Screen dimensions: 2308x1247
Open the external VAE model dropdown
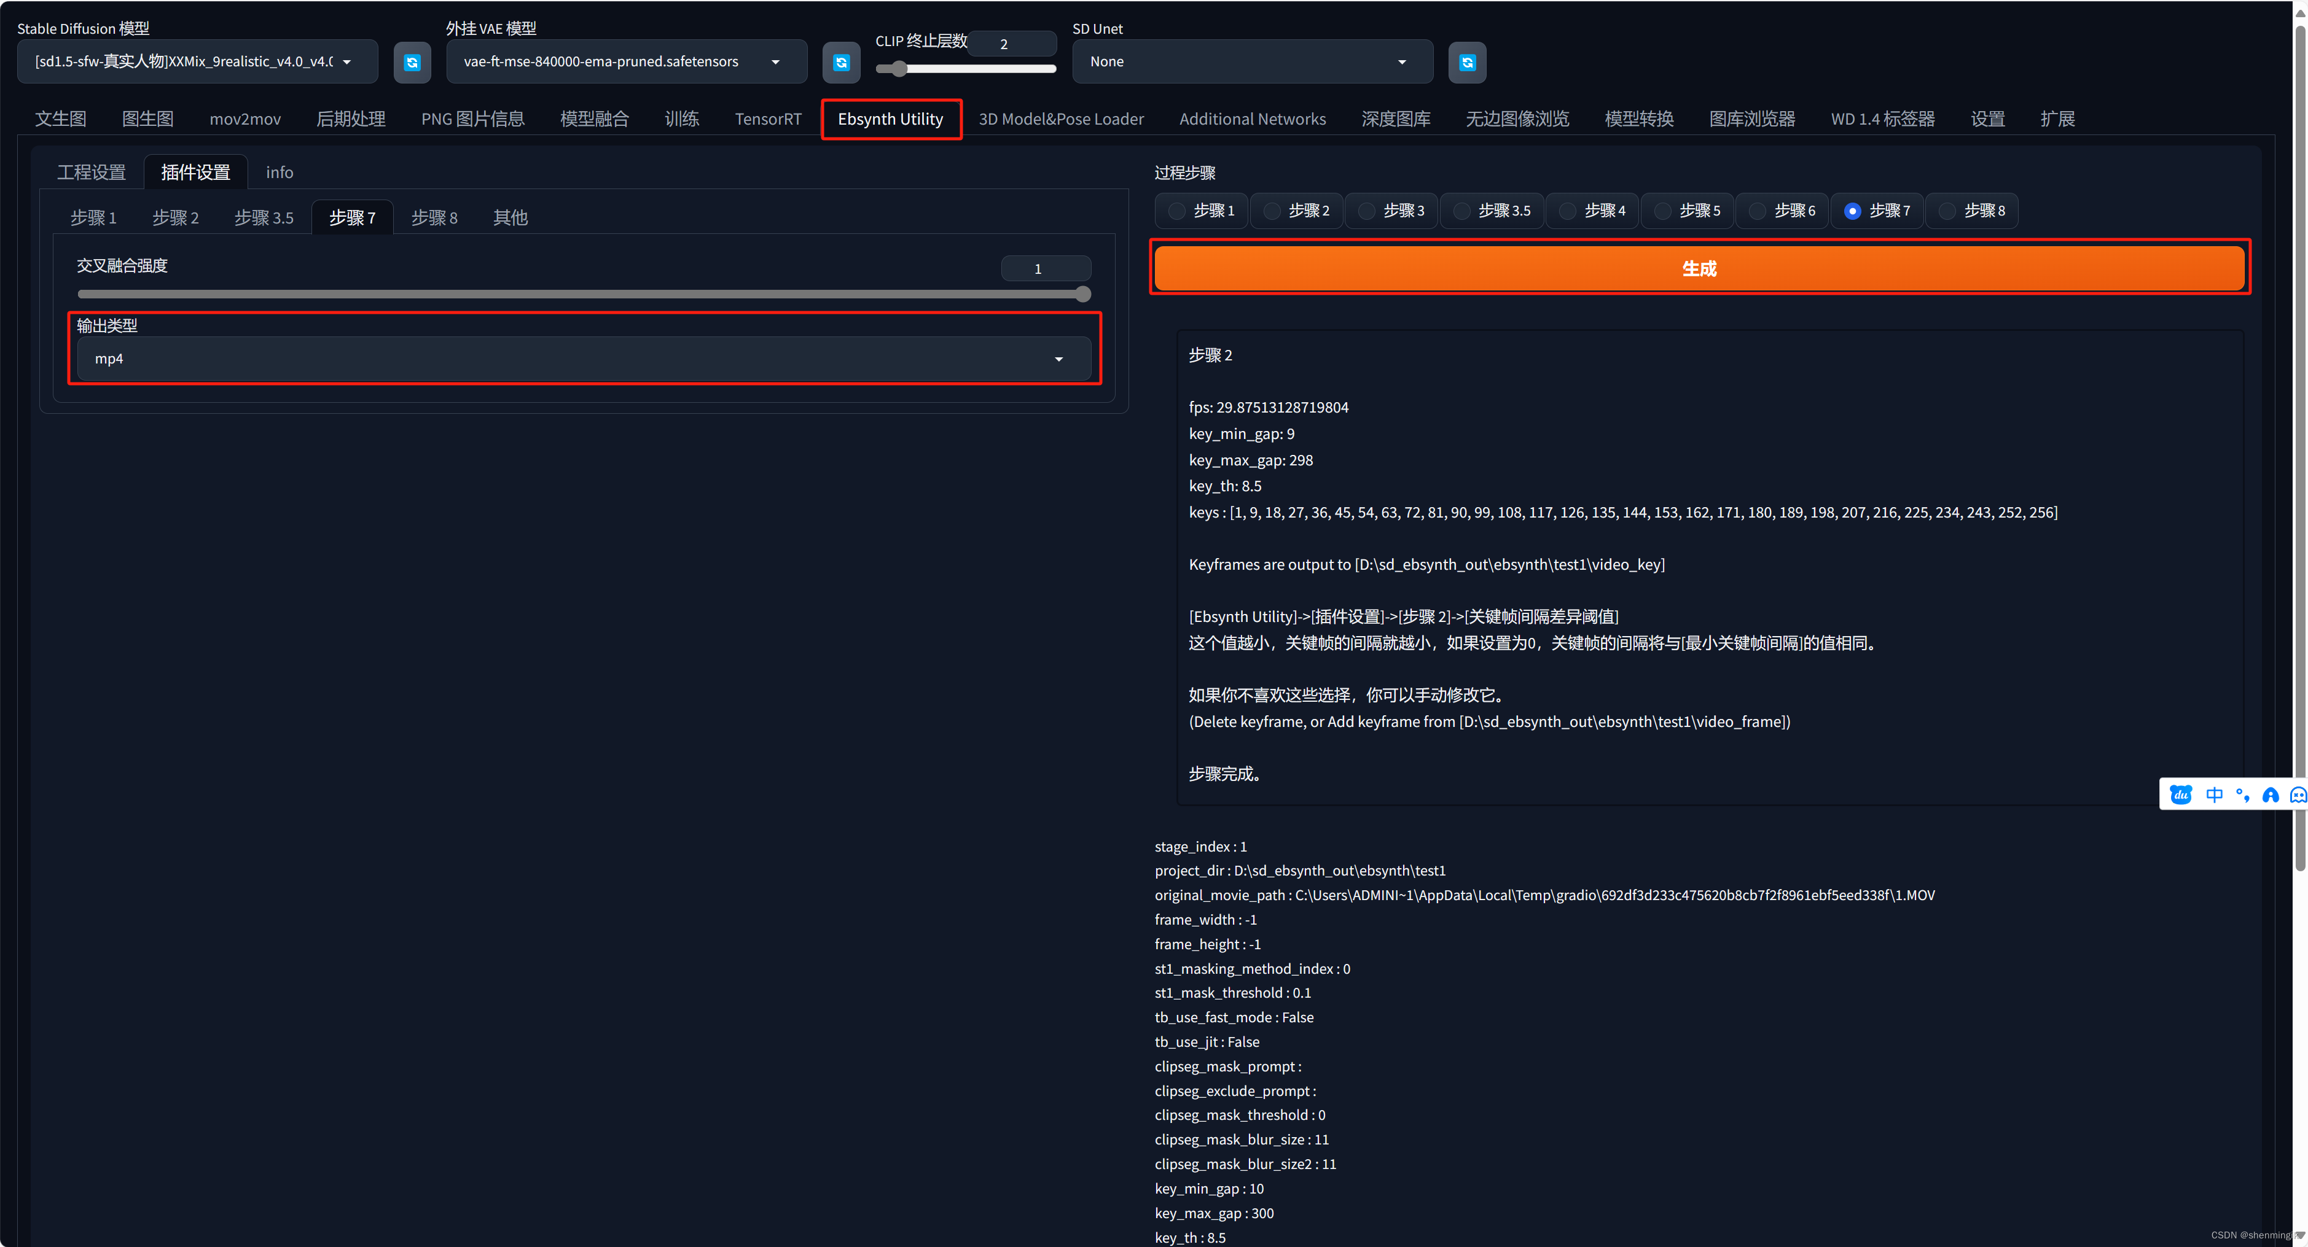[626, 62]
